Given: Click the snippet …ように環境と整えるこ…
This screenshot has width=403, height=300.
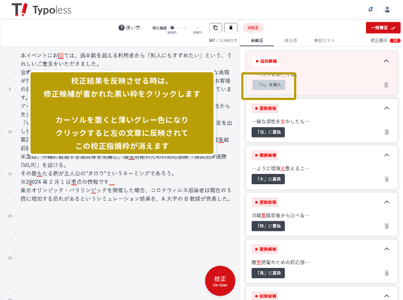Looking at the screenshot, I should click(x=280, y=168).
